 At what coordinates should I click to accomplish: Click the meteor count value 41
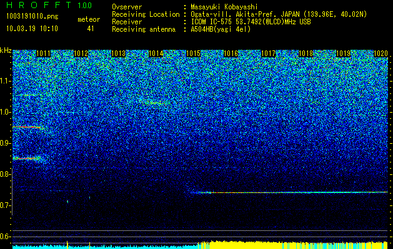point(90,29)
